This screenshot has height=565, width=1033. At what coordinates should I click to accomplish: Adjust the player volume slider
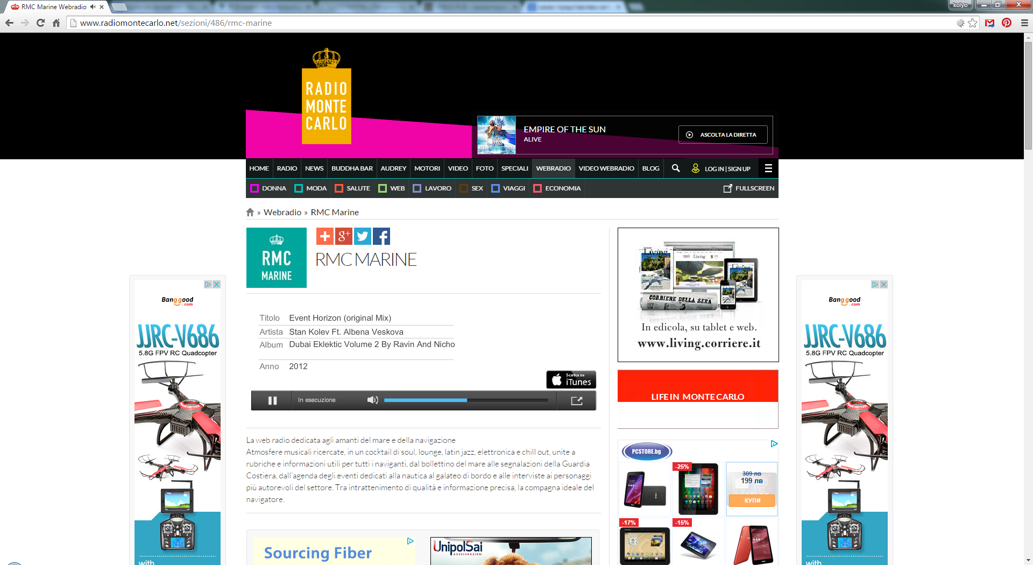pyautogui.click(x=466, y=400)
